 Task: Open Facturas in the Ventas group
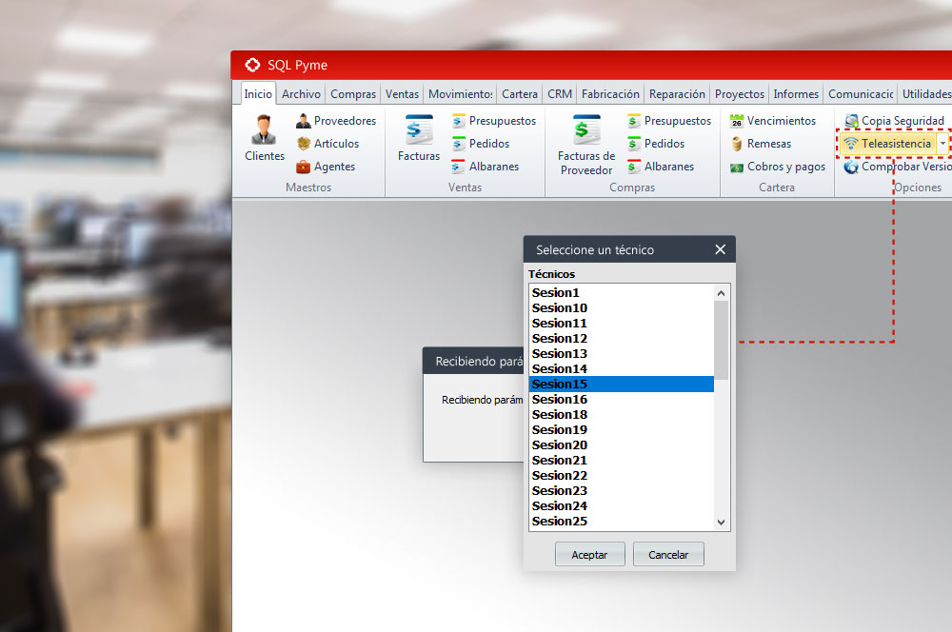click(419, 130)
